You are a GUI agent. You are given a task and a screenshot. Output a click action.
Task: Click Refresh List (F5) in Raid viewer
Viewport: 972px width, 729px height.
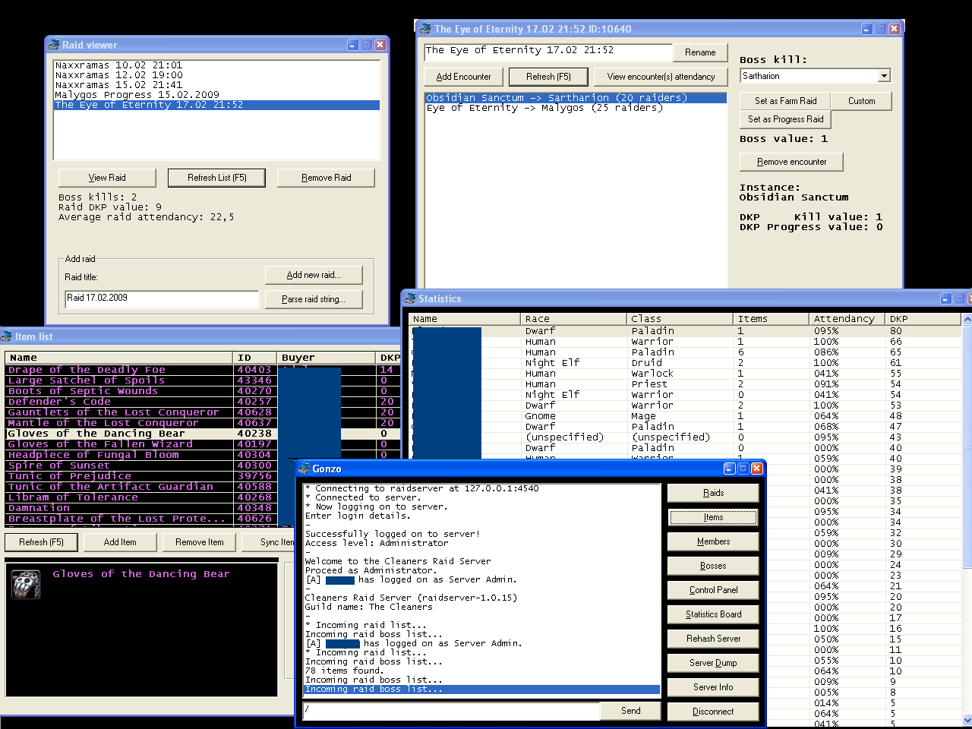217,178
